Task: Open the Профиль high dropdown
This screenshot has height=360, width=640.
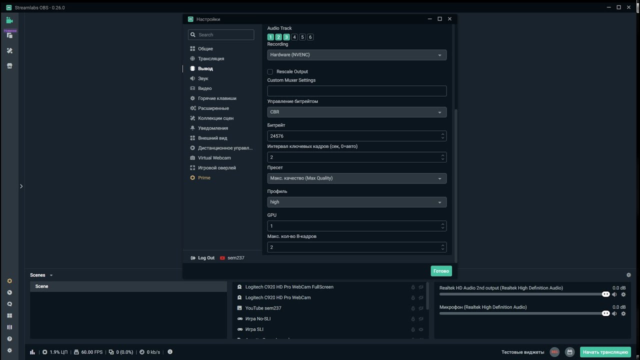Action: pyautogui.click(x=357, y=202)
